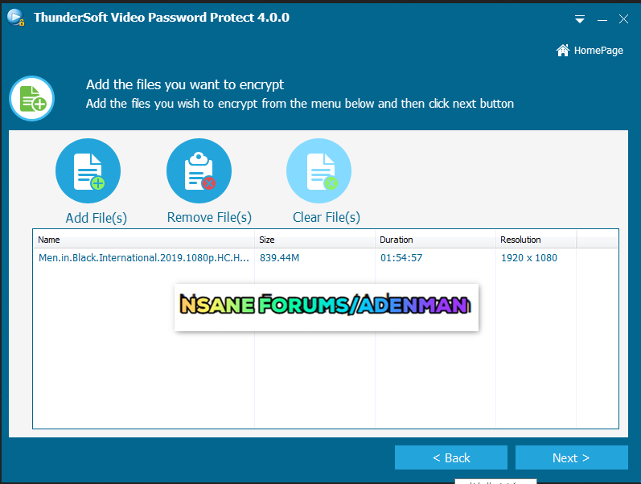Click the Add File(s) round icon

point(88,171)
